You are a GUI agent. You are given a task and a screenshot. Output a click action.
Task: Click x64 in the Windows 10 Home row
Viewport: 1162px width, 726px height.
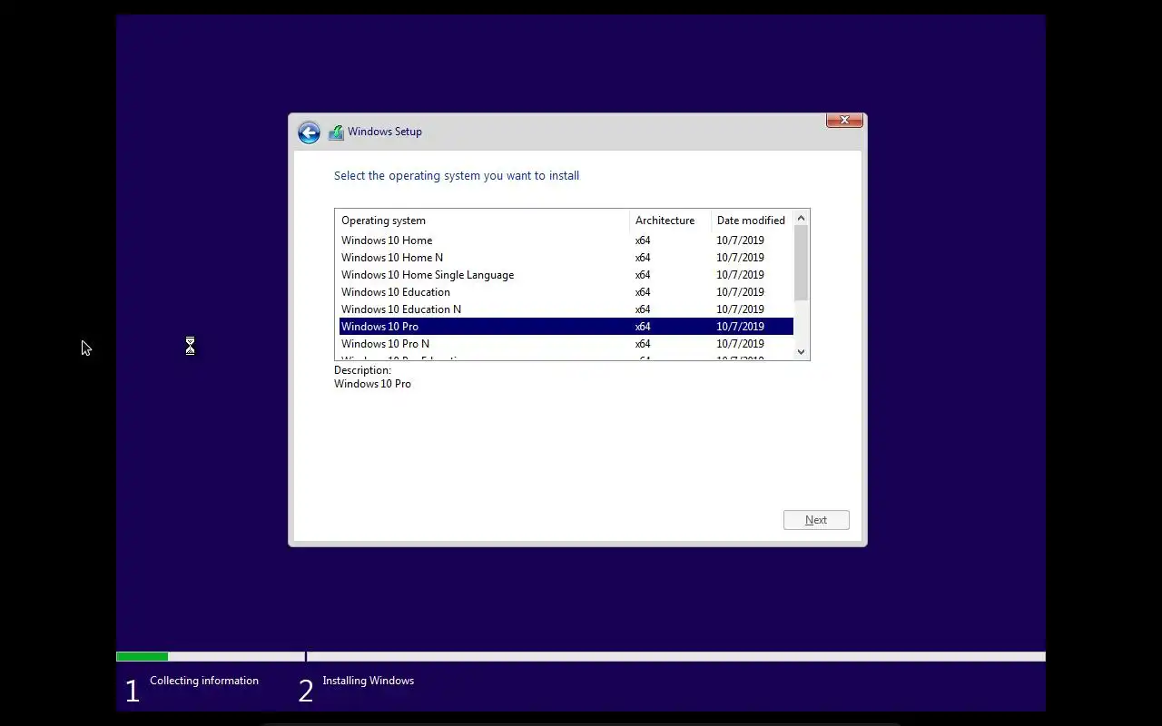point(643,240)
